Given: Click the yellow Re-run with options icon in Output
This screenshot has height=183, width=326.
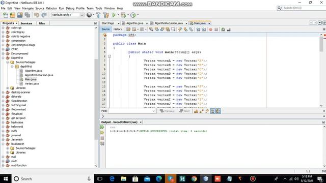Looking at the screenshot, I should (102, 132).
